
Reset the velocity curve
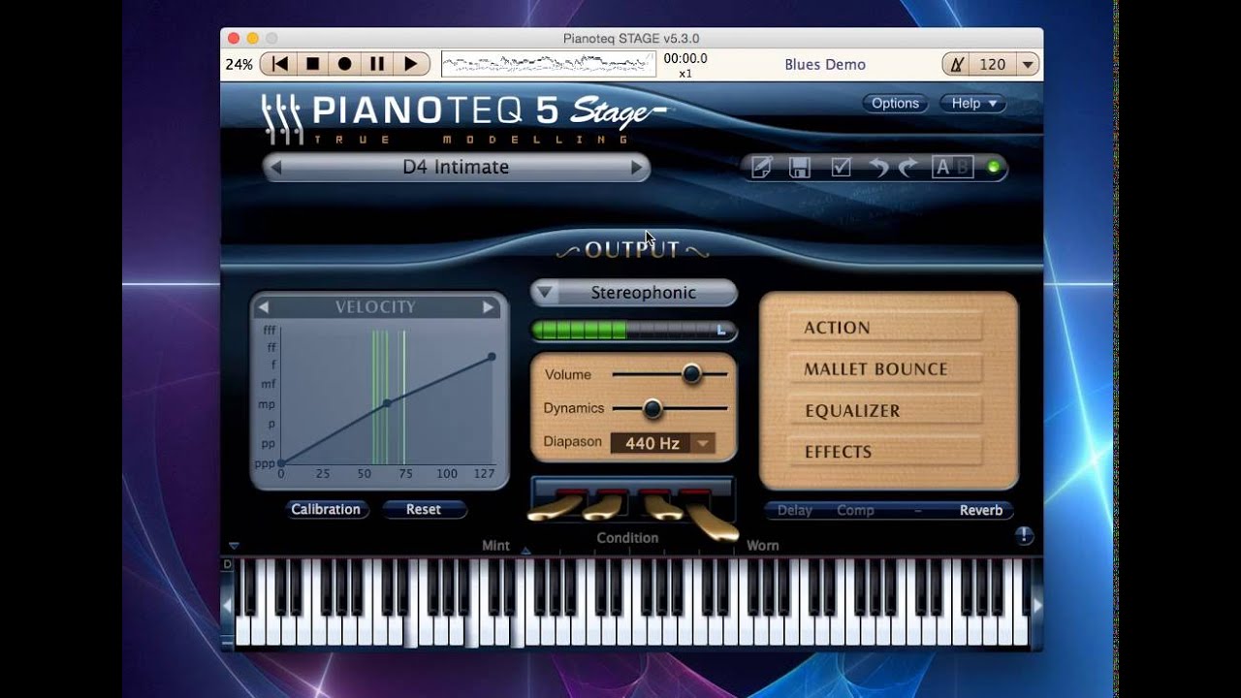(x=424, y=509)
